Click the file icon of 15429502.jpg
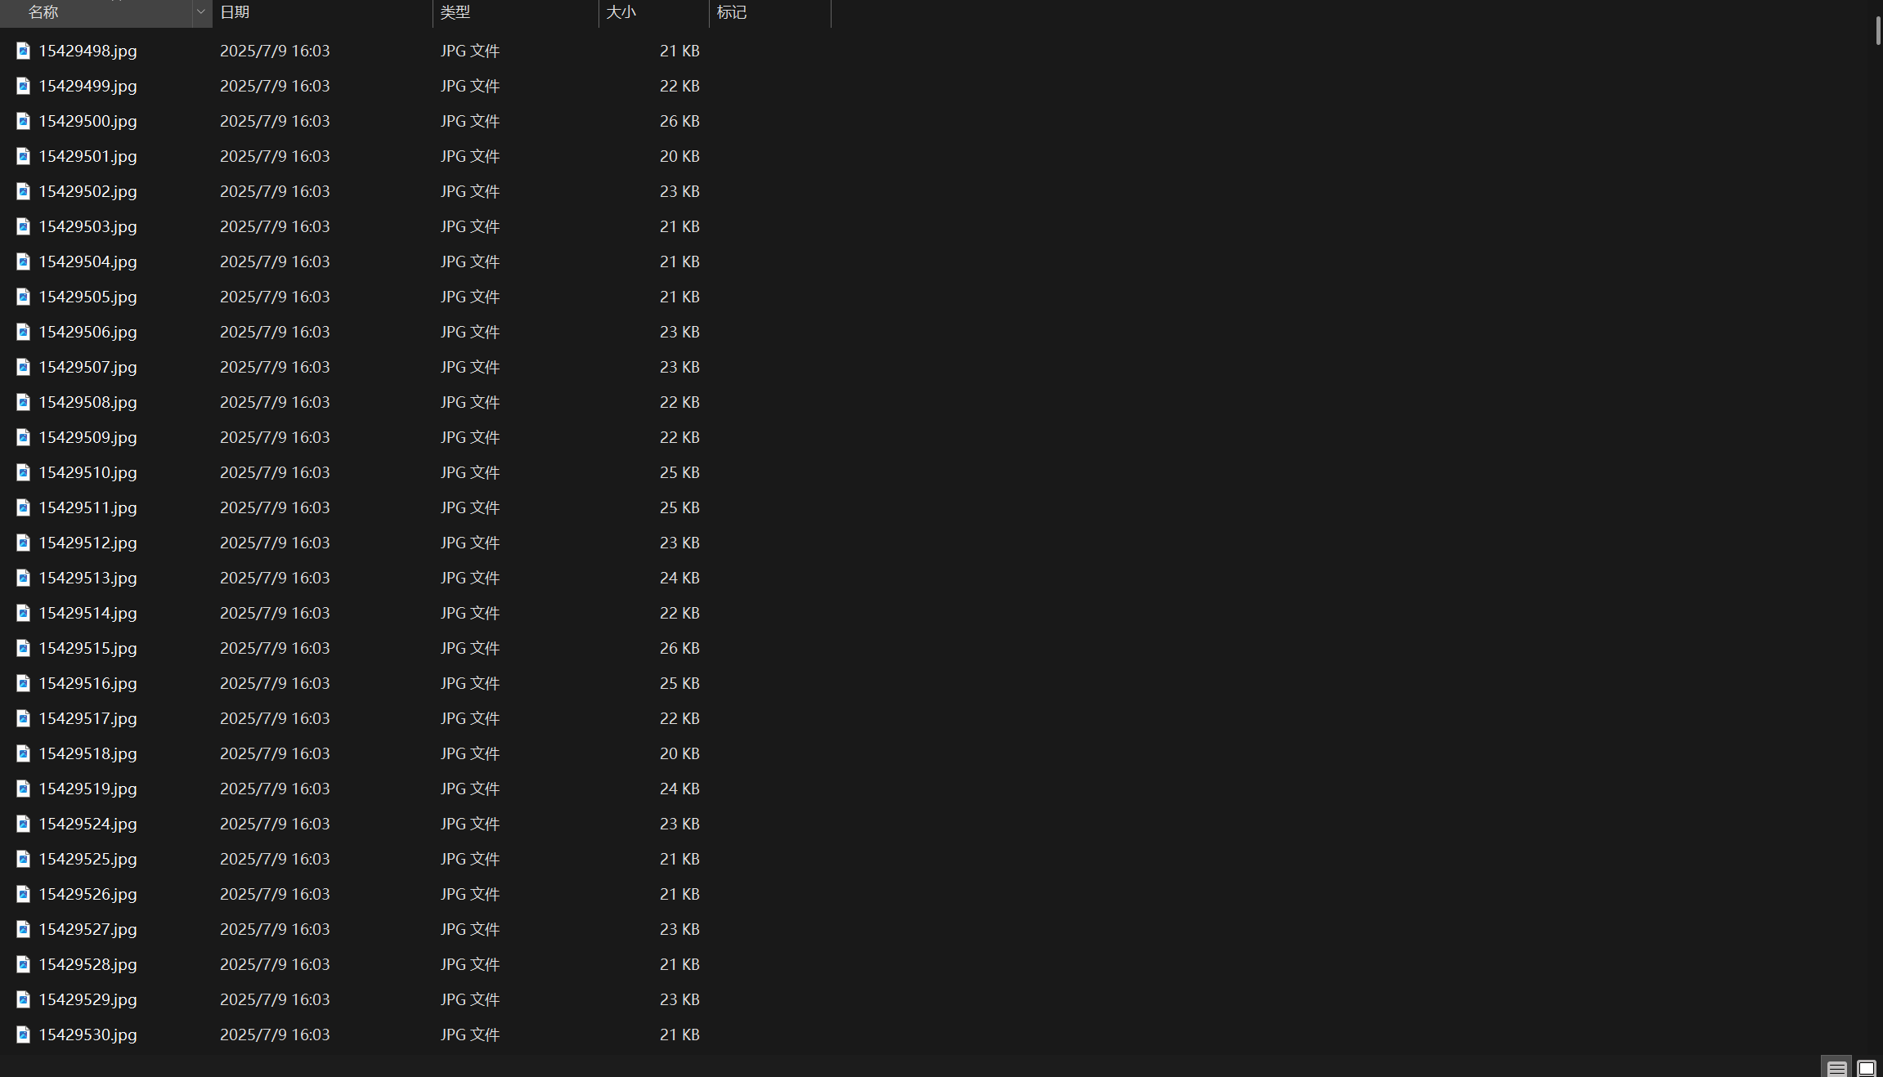1883x1077 pixels. coord(24,191)
